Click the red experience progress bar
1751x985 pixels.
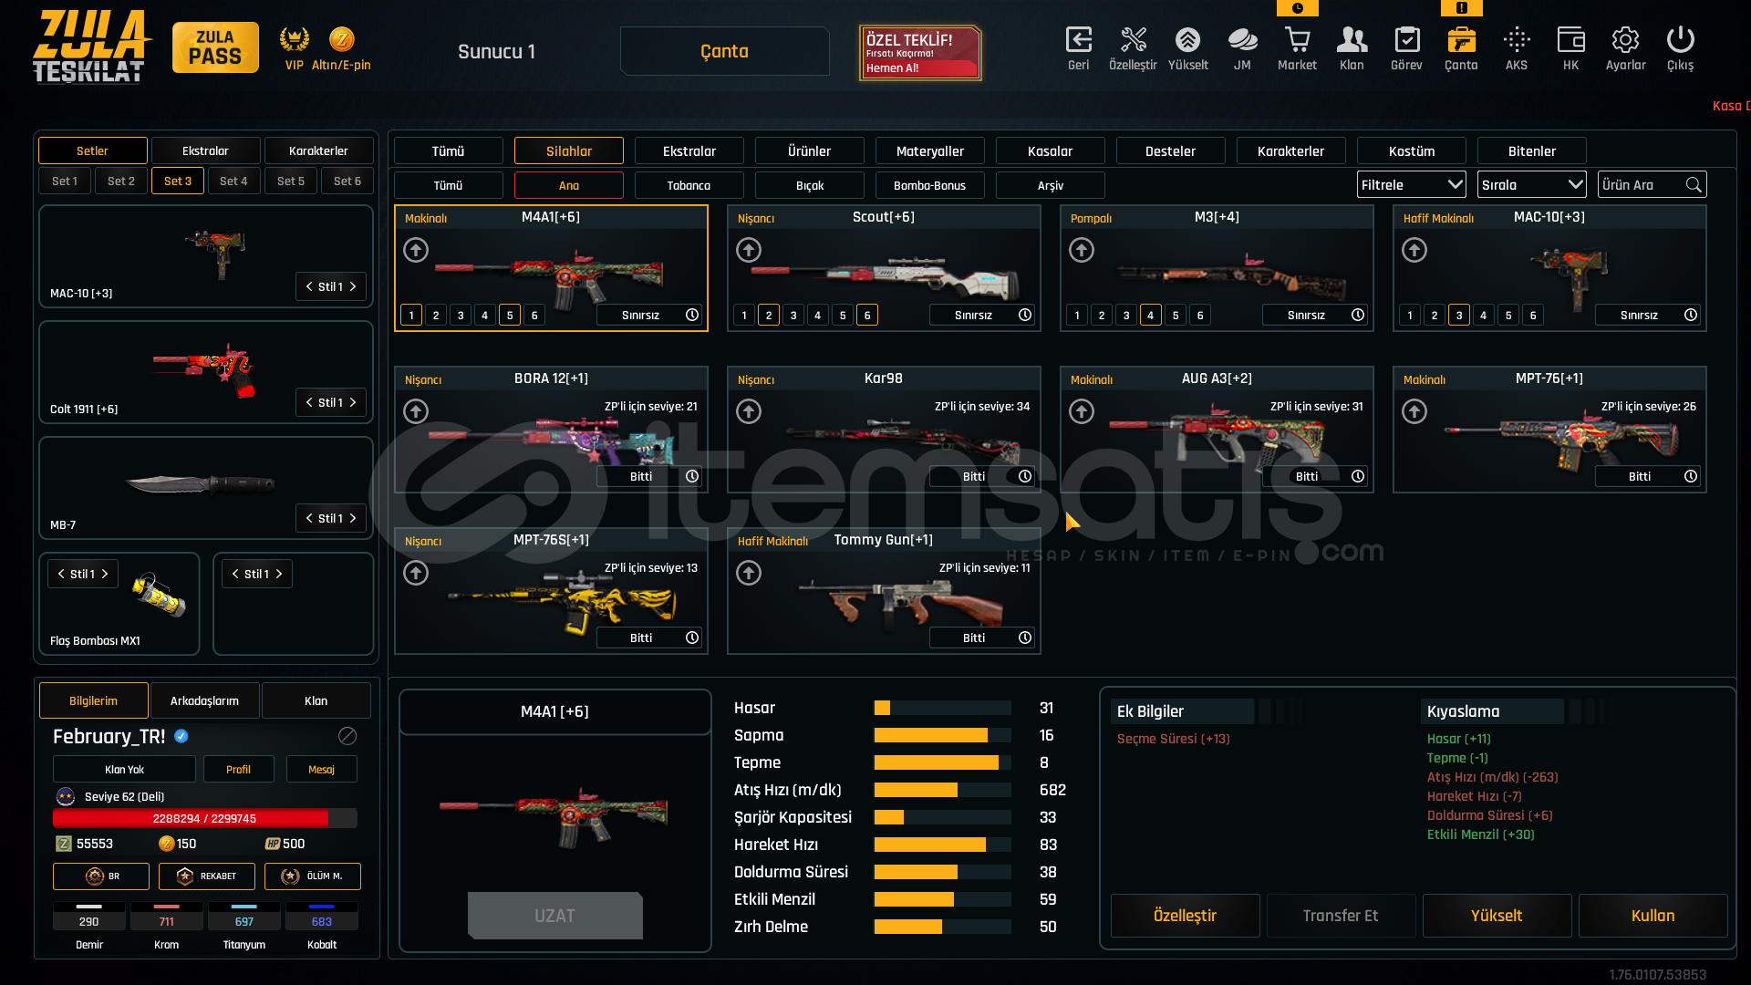tap(205, 818)
